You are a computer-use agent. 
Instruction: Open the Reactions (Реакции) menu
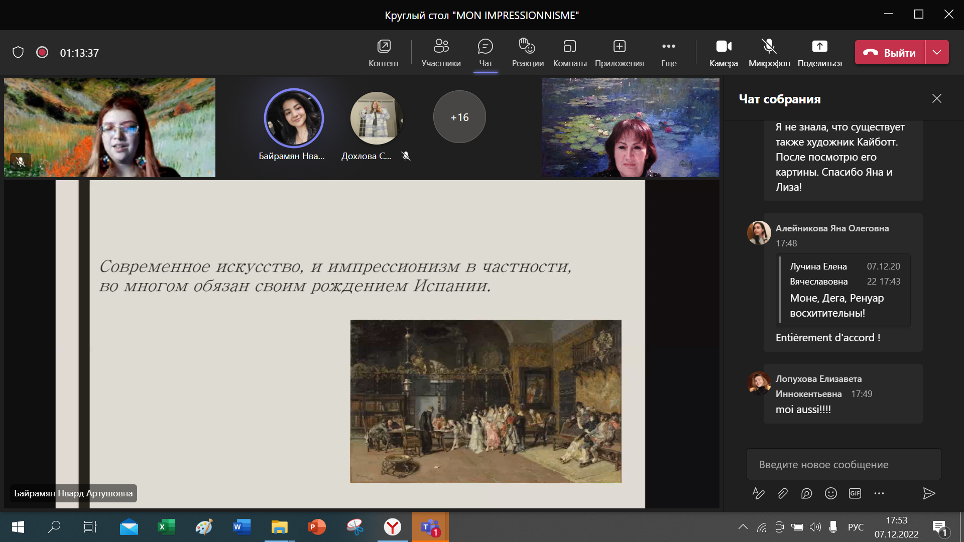coord(527,52)
